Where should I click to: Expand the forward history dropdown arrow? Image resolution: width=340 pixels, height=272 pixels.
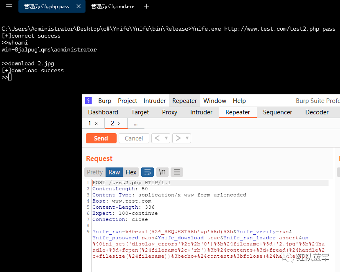pos(187,138)
